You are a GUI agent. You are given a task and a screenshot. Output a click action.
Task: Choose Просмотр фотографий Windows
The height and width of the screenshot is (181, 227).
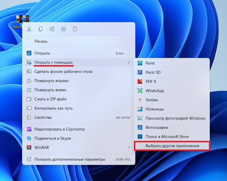(x=172, y=118)
